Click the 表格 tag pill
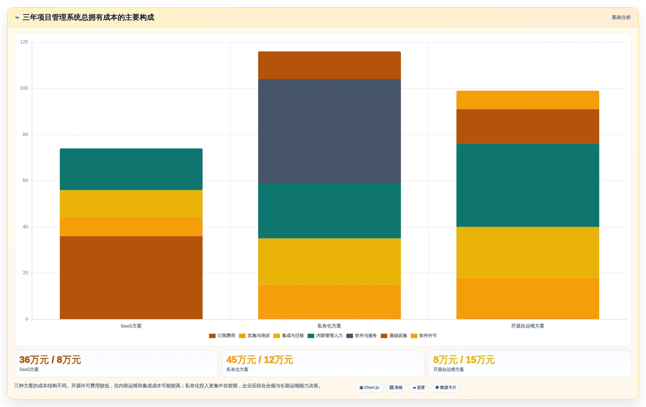646x407 pixels. (x=396, y=388)
